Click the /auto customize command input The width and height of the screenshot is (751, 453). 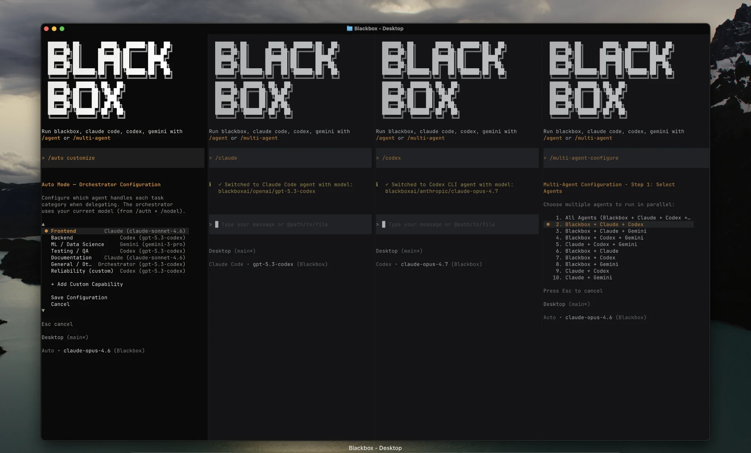tap(123, 158)
